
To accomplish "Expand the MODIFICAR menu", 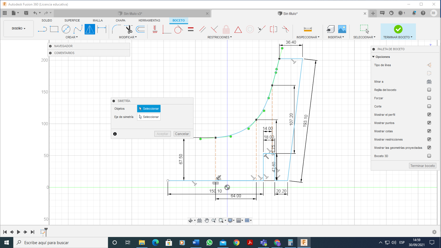I will tap(128, 37).
